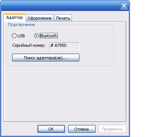Confirm with the OK button

(x=51, y=129)
